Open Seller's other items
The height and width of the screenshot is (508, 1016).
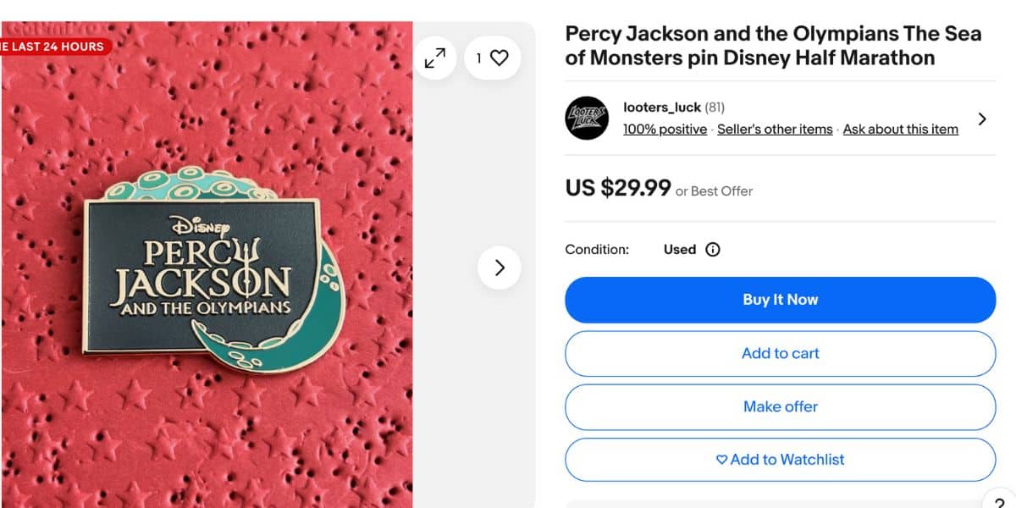(775, 129)
